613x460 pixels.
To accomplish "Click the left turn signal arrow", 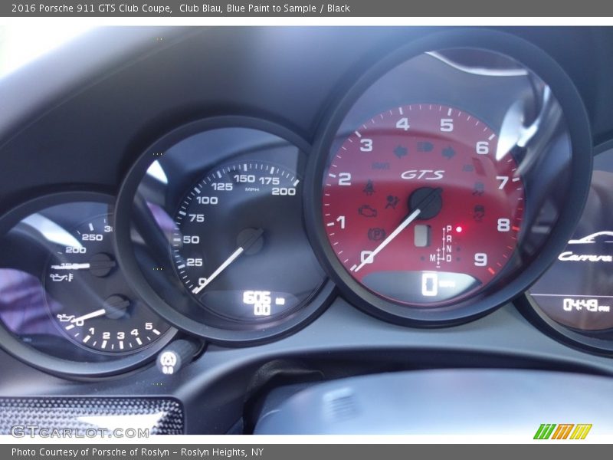I will (400, 151).
